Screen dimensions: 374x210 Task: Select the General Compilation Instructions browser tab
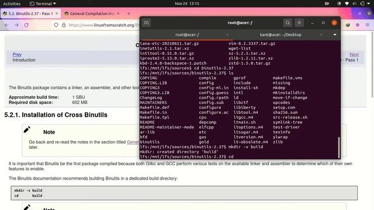[92, 13]
